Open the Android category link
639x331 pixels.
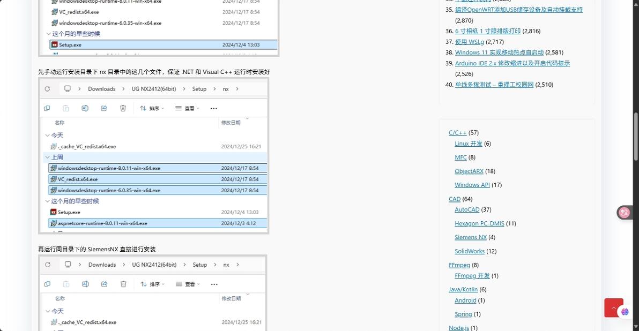click(465, 300)
